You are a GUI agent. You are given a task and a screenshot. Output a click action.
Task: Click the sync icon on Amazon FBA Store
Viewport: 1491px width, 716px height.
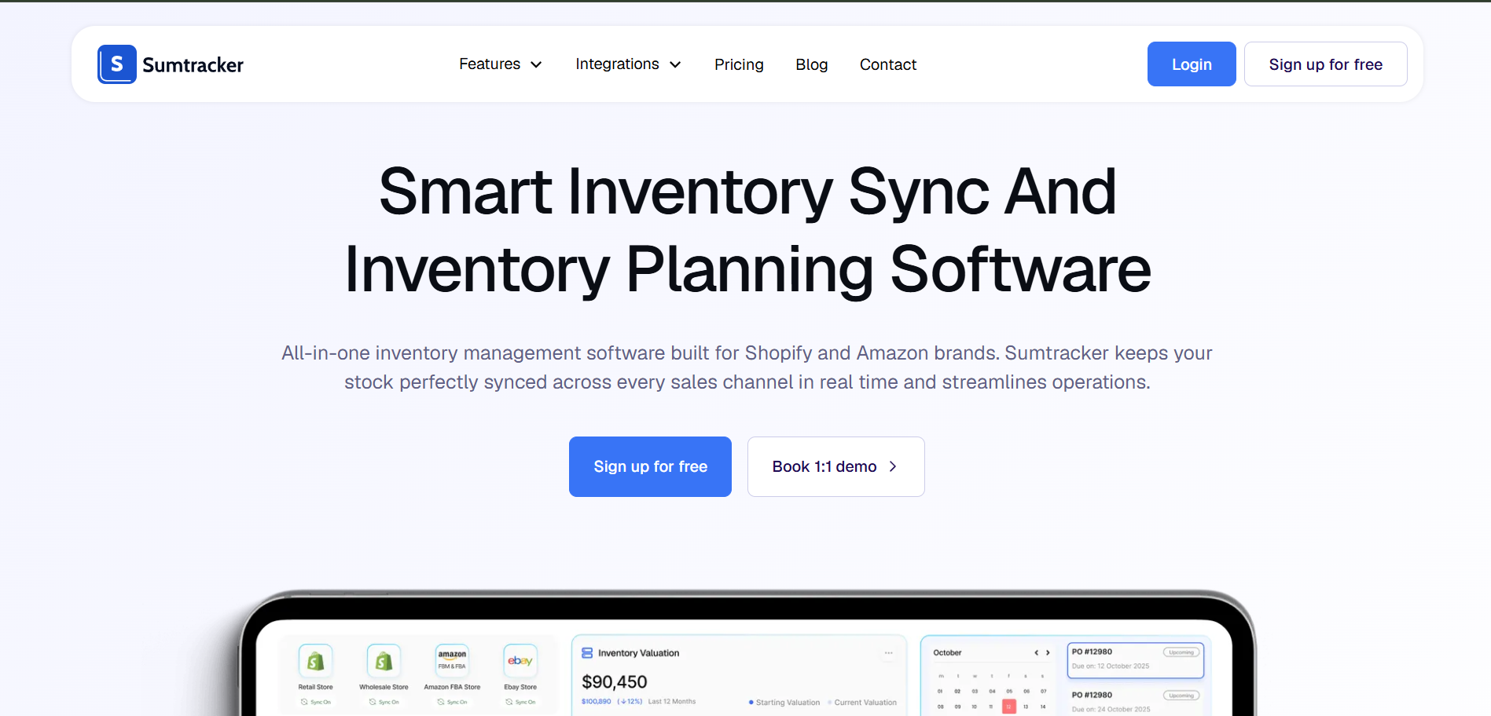(x=439, y=701)
